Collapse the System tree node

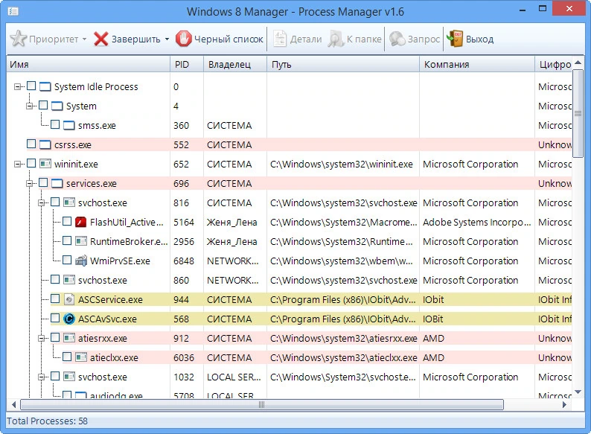tap(29, 106)
